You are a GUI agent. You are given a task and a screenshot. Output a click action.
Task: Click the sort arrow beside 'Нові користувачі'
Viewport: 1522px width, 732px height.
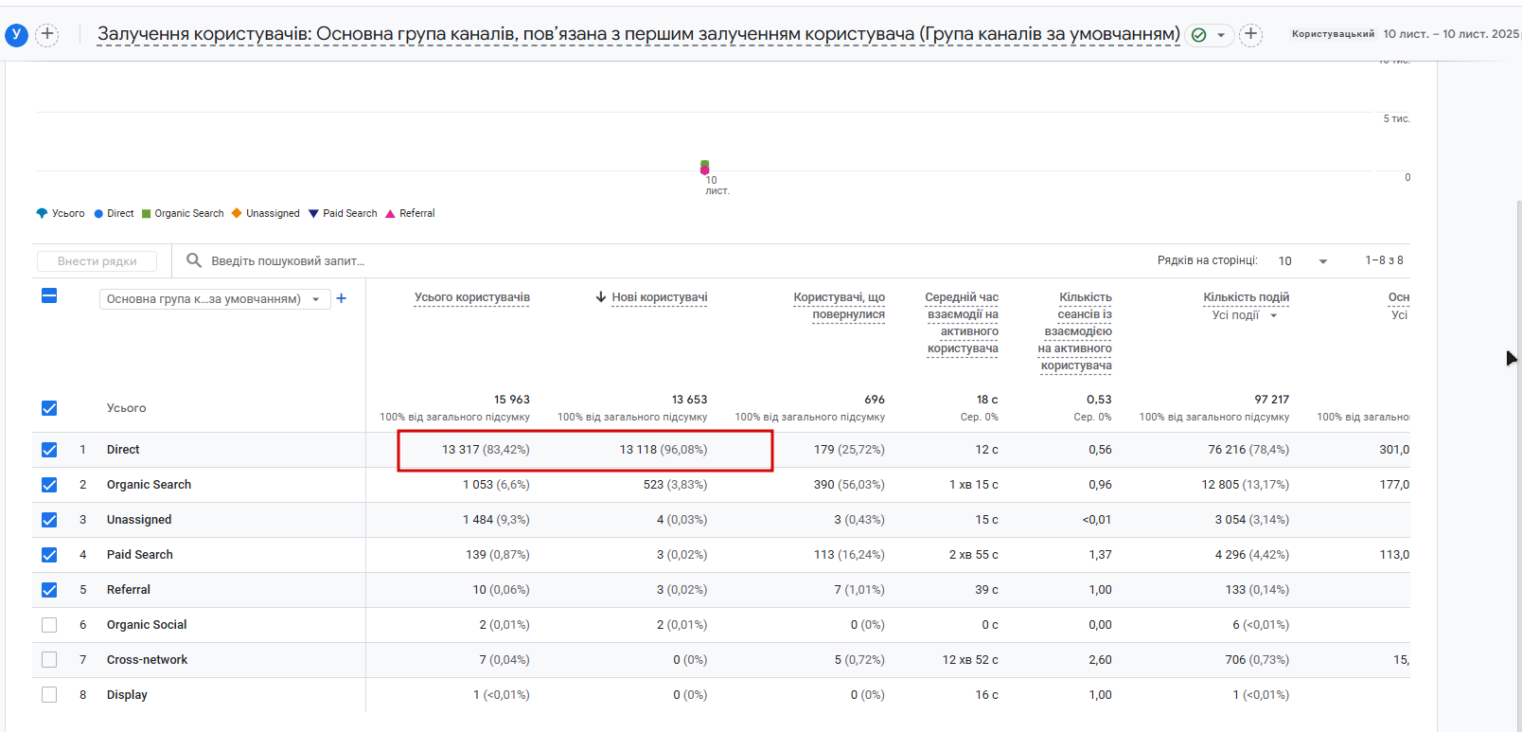pyautogui.click(x=601, y=297)
